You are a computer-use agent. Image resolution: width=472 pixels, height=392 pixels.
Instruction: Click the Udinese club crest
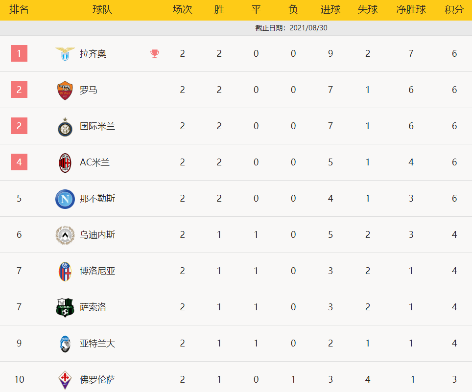[x=65, y=235]
